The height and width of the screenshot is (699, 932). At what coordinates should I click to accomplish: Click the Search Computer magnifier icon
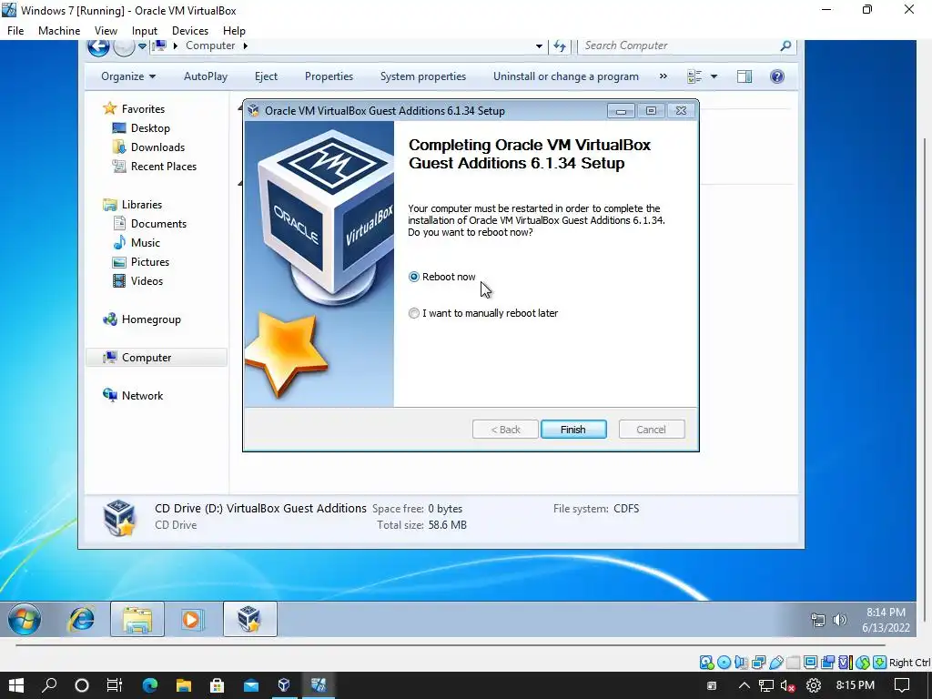point(785,46)
